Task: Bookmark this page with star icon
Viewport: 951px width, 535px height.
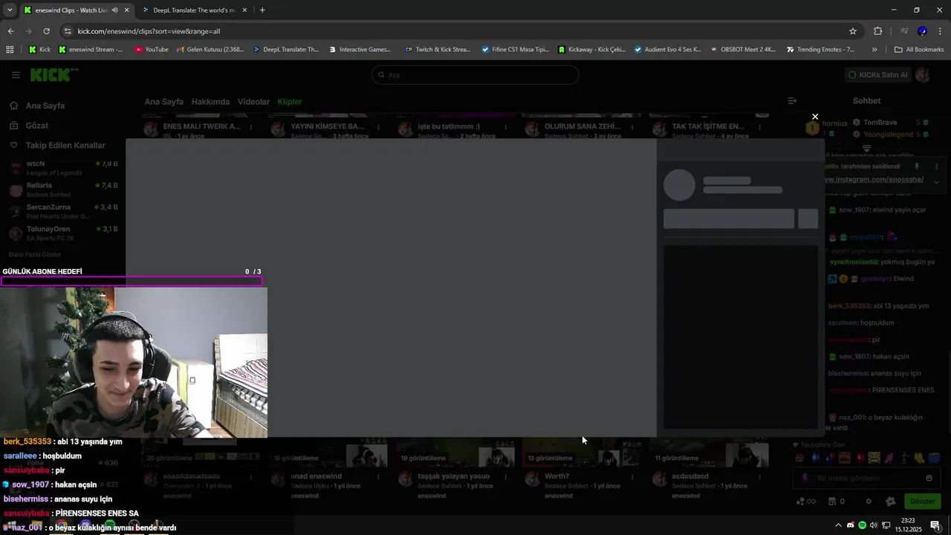Action: 853,31
